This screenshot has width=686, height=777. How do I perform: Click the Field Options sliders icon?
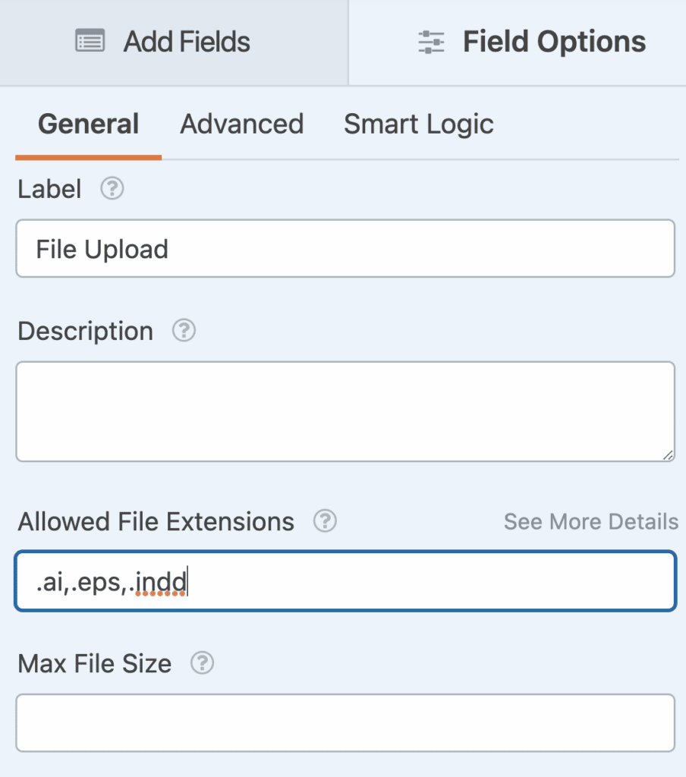tap(430, 42)
